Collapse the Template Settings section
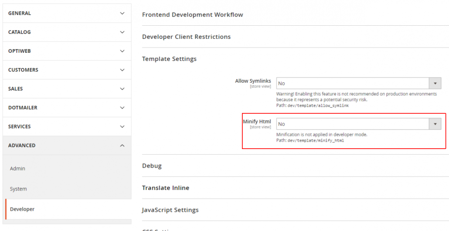This screenshot has width=449, height=231. [x=169, y=59]
